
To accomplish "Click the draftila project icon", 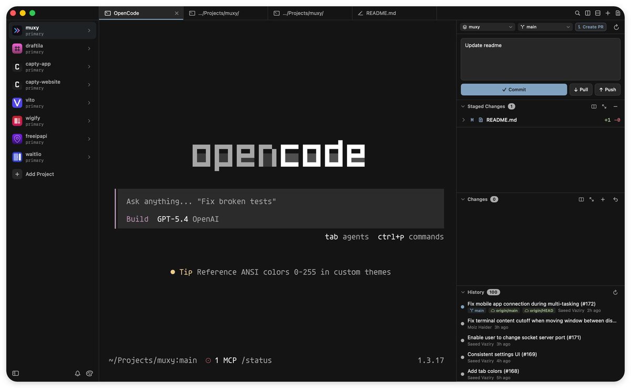I will click(17, 48).
